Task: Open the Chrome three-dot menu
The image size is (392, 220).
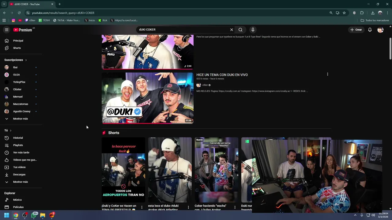Action: coord(387,13)
